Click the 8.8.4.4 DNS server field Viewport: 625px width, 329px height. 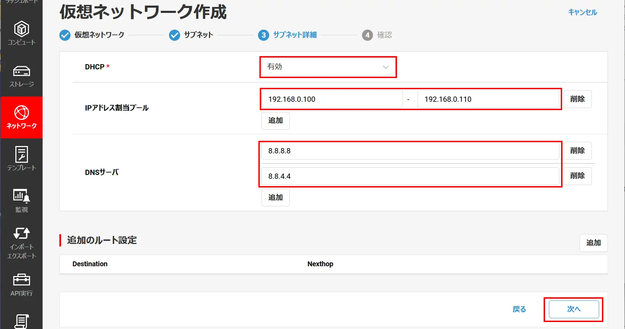pos(410,176)
